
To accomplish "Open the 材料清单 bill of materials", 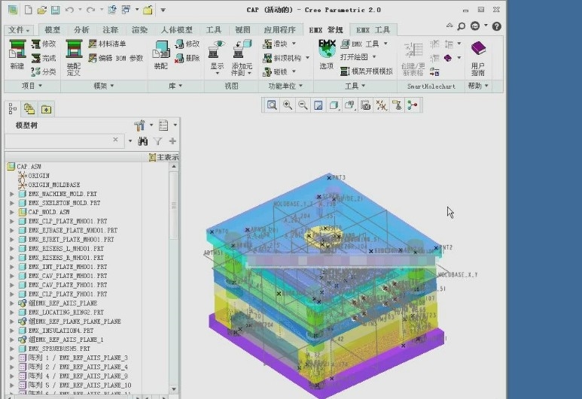I will point(107,44).
